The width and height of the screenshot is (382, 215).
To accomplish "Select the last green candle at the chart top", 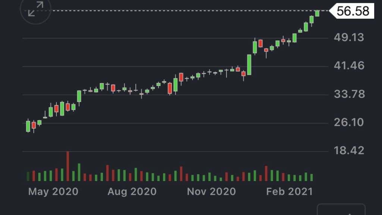I will click(x=317, y=13).
